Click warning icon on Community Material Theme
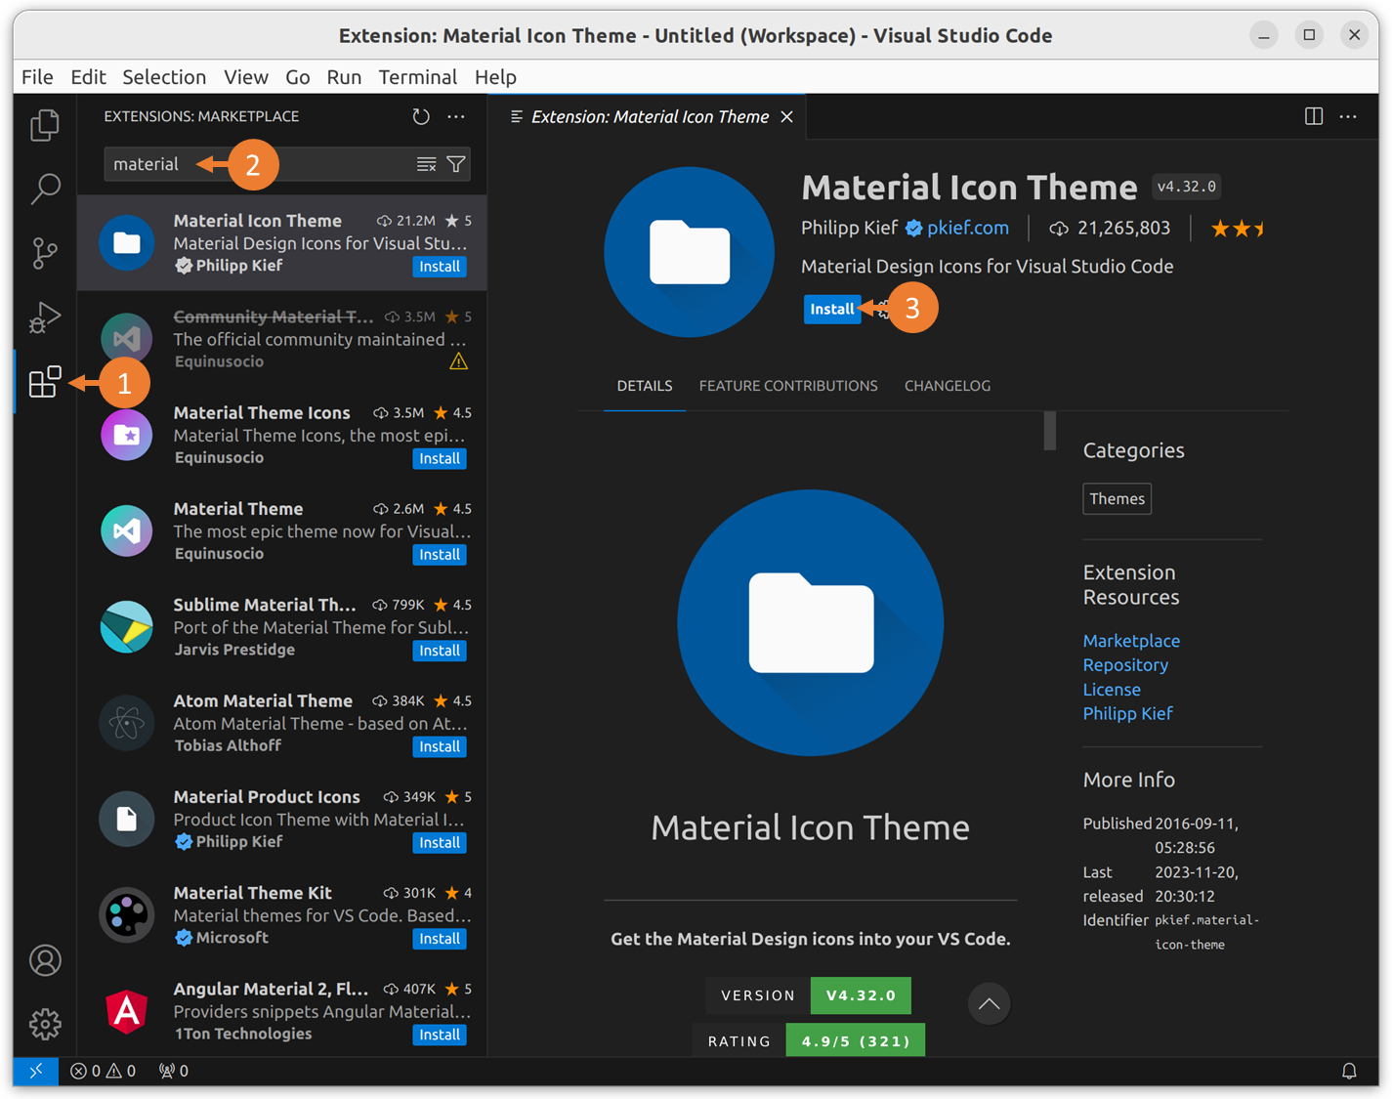 [x=458, y=361]
